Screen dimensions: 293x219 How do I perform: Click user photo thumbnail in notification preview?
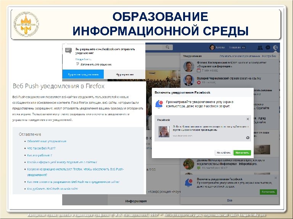click(164, 132)
